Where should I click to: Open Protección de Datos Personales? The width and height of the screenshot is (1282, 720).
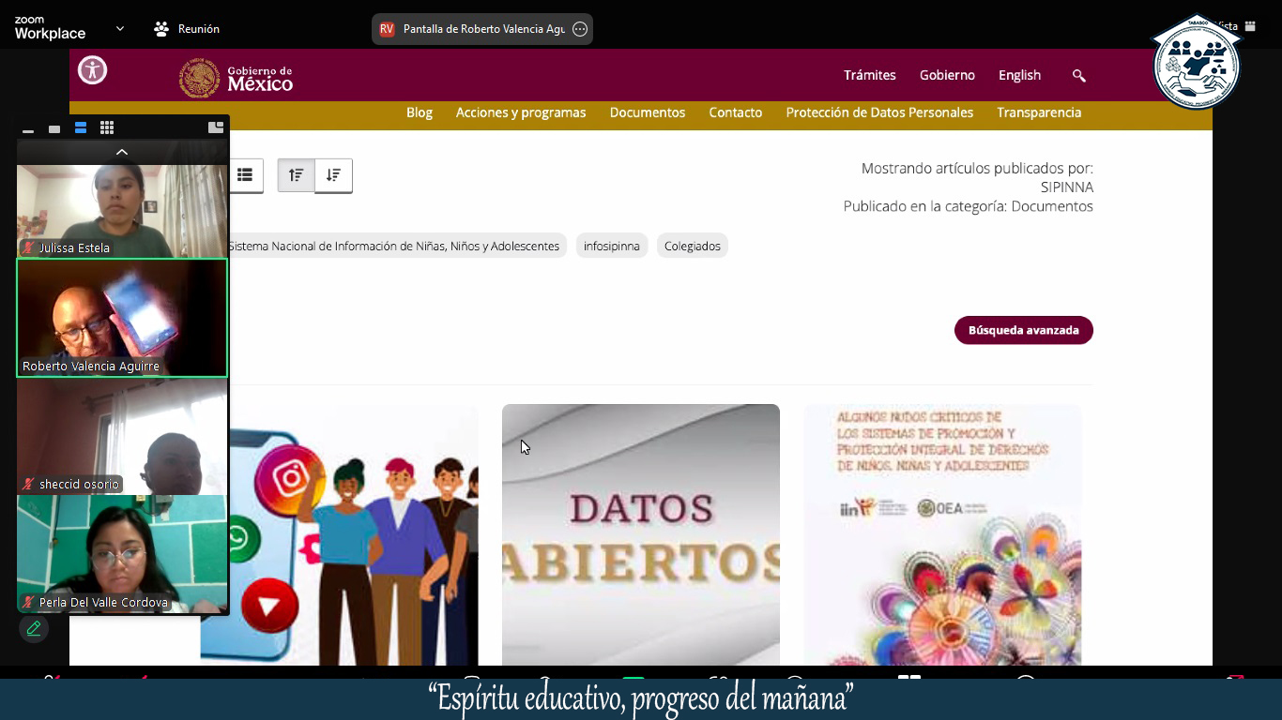(x=879, y=112)
